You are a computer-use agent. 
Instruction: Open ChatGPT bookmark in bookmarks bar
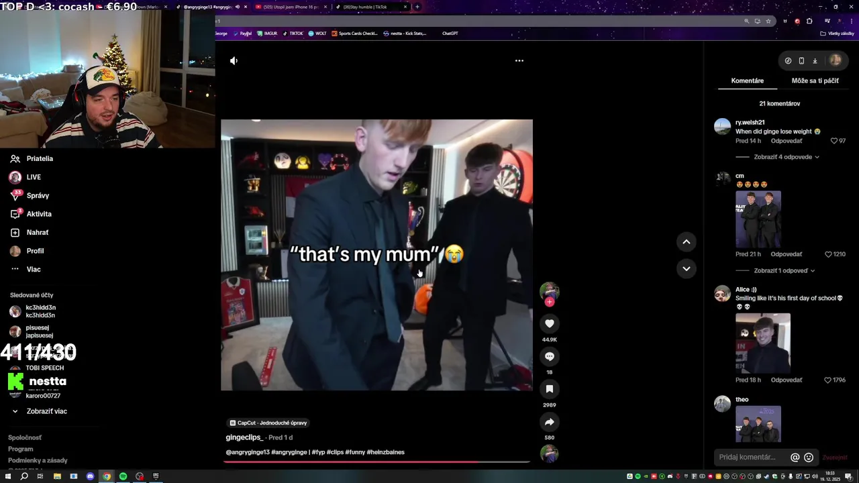point(450,34)
